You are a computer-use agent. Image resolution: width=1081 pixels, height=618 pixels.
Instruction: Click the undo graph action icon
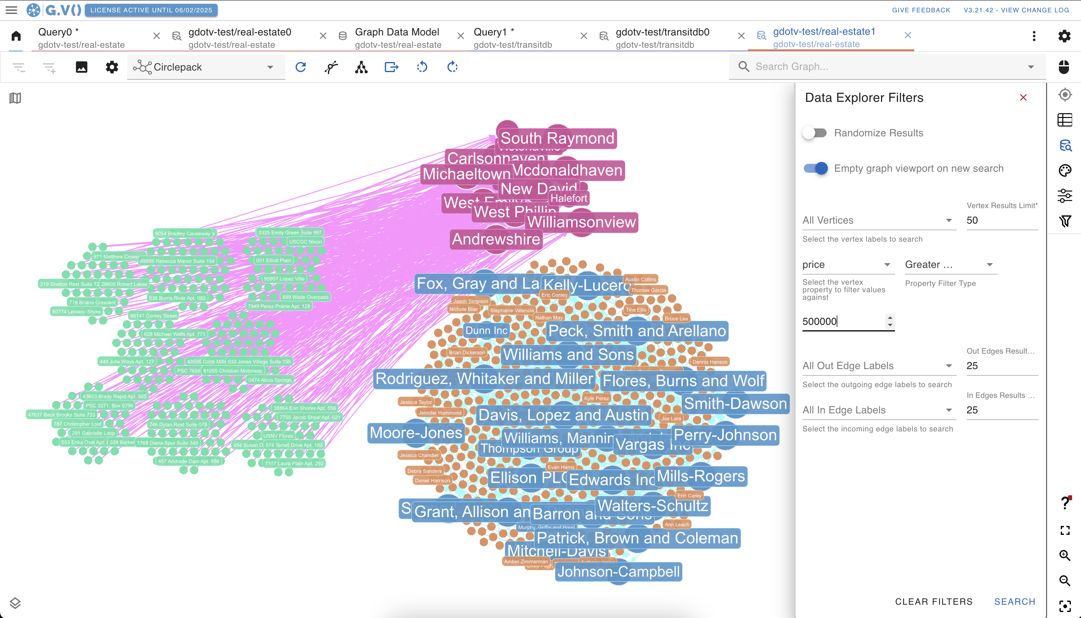click(422, 67)
